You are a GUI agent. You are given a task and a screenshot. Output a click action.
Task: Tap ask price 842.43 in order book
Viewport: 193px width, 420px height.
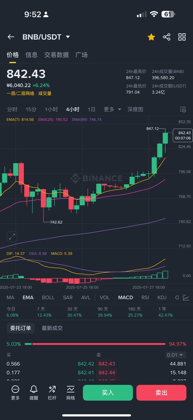[107, 364]
